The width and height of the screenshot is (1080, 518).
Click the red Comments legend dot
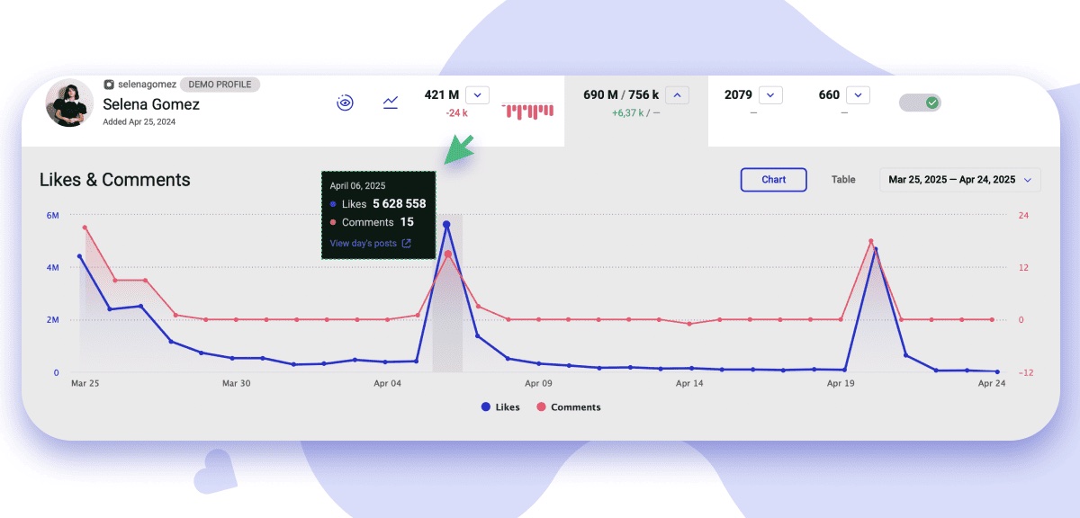coord(541,406)
